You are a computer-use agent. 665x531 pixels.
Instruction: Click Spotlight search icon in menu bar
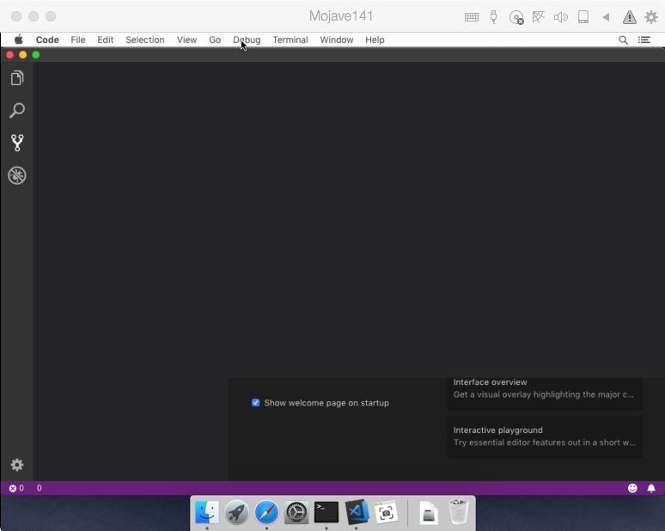pyautogui.click(x=623, y=40)
